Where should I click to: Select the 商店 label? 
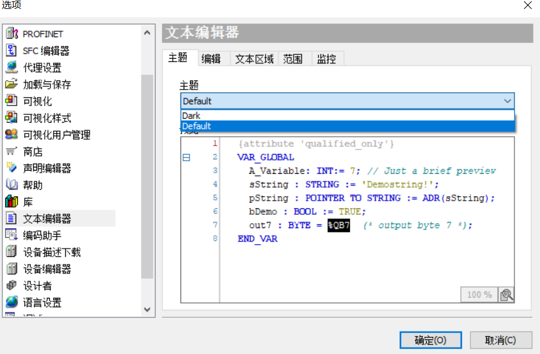click(33, 151)
